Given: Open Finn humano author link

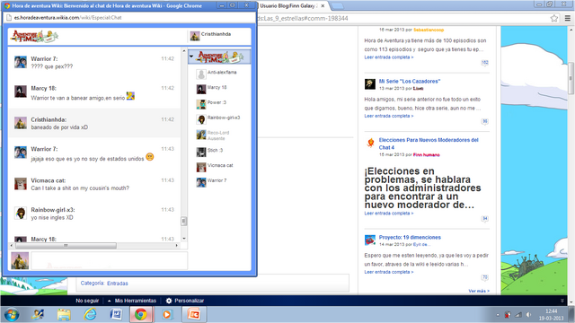Looking at the screenshot, I should point(426,155).
